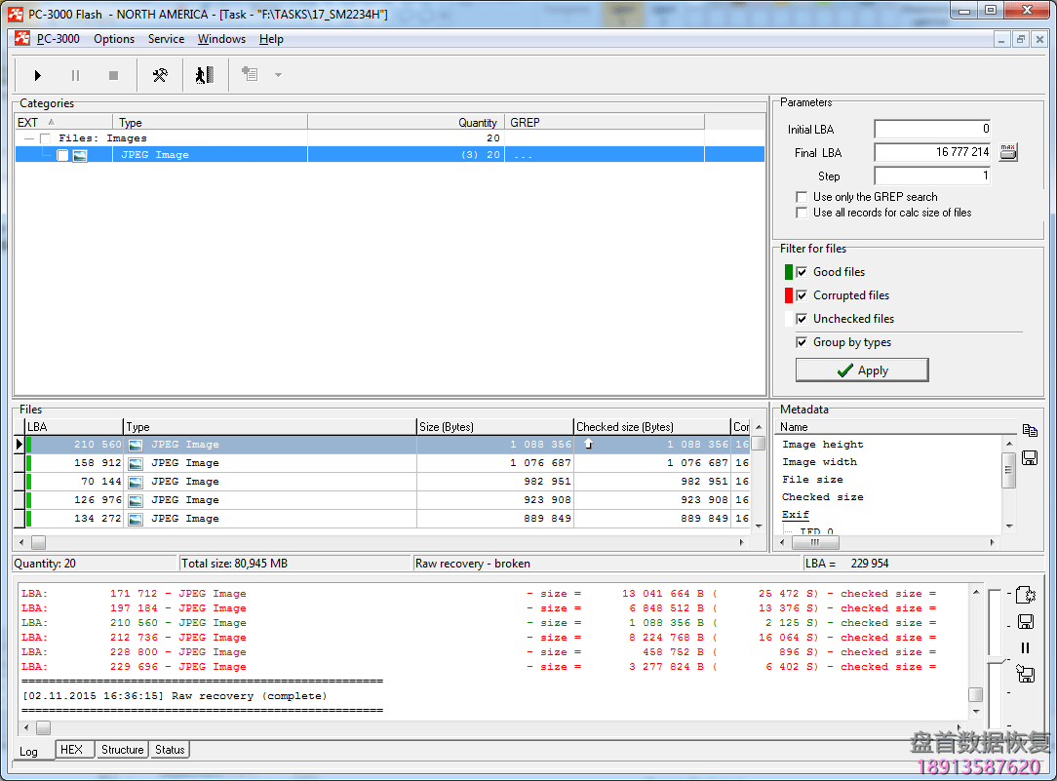Screen dimensions: 1057x781
Task: Click the Initial LBA input field
Action: 932,129
